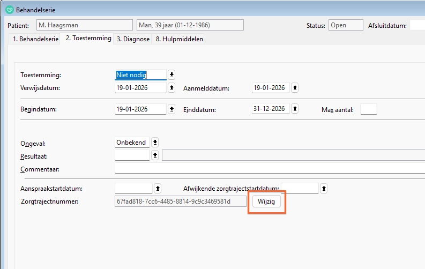
Task: Click into the Max aantal field
Action: click(368, 109)
